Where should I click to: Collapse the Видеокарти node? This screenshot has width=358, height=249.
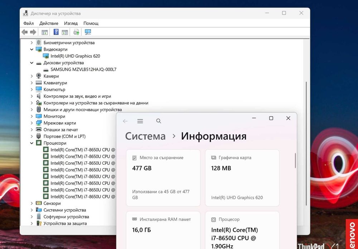[x=32, y=49]
